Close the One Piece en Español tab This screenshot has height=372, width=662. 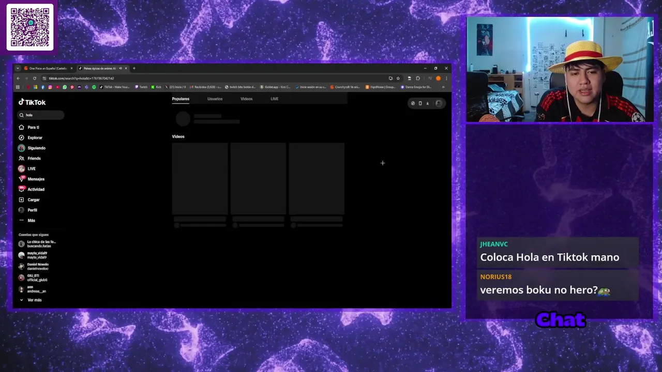point(71,68)
